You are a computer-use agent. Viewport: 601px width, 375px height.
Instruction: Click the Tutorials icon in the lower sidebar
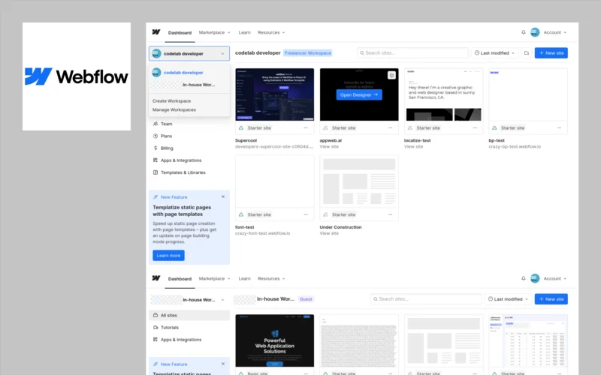point(156,327)
